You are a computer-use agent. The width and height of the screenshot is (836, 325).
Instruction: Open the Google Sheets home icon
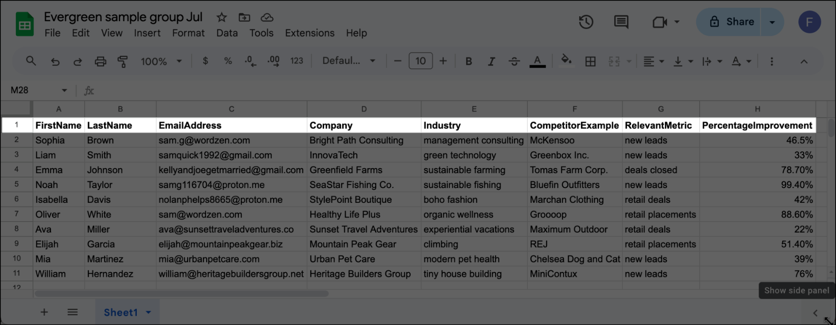point(25,24)
